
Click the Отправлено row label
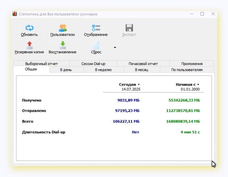pyautogui.click(x=34, y=111)
